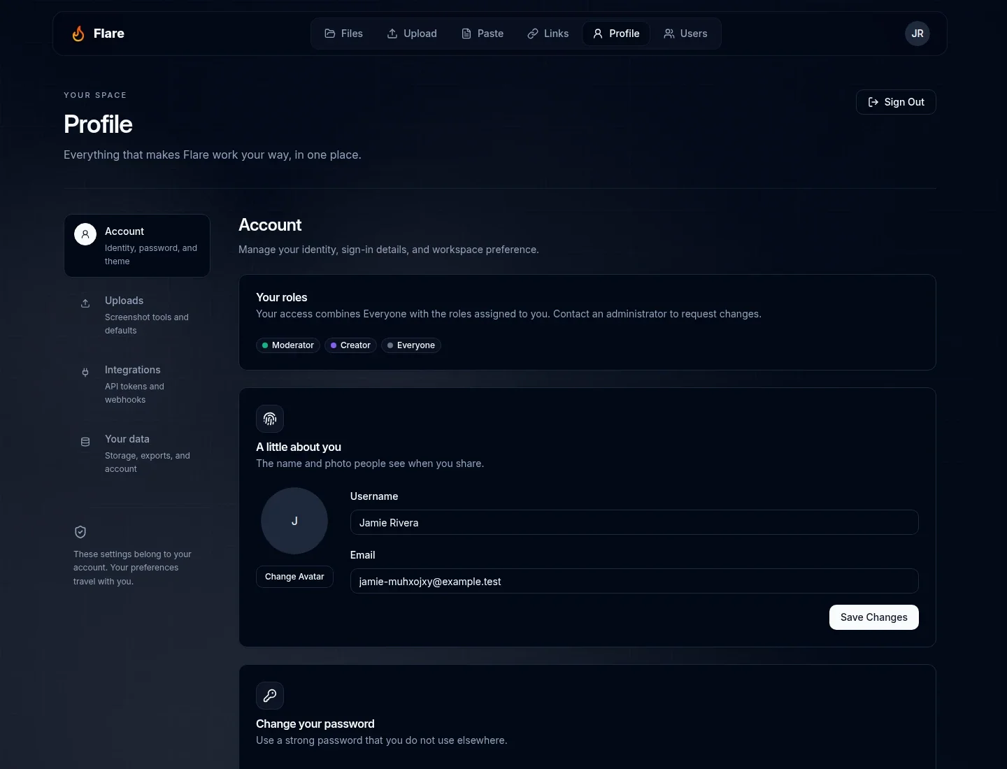Click the "Change your password" heading
This screenshot has width=1007, height=769.
tap(315, 724)
